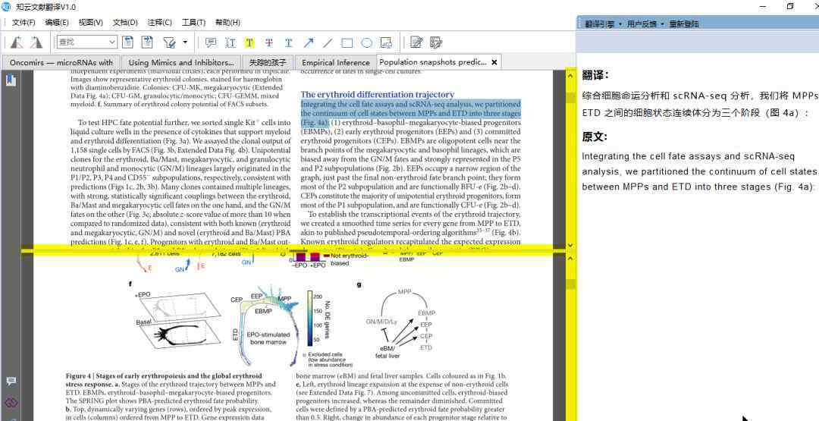Click the purple links icon in sidebar
Viewport: 819px width, 421px height.
pyautogui.click(x=11, y=402)
